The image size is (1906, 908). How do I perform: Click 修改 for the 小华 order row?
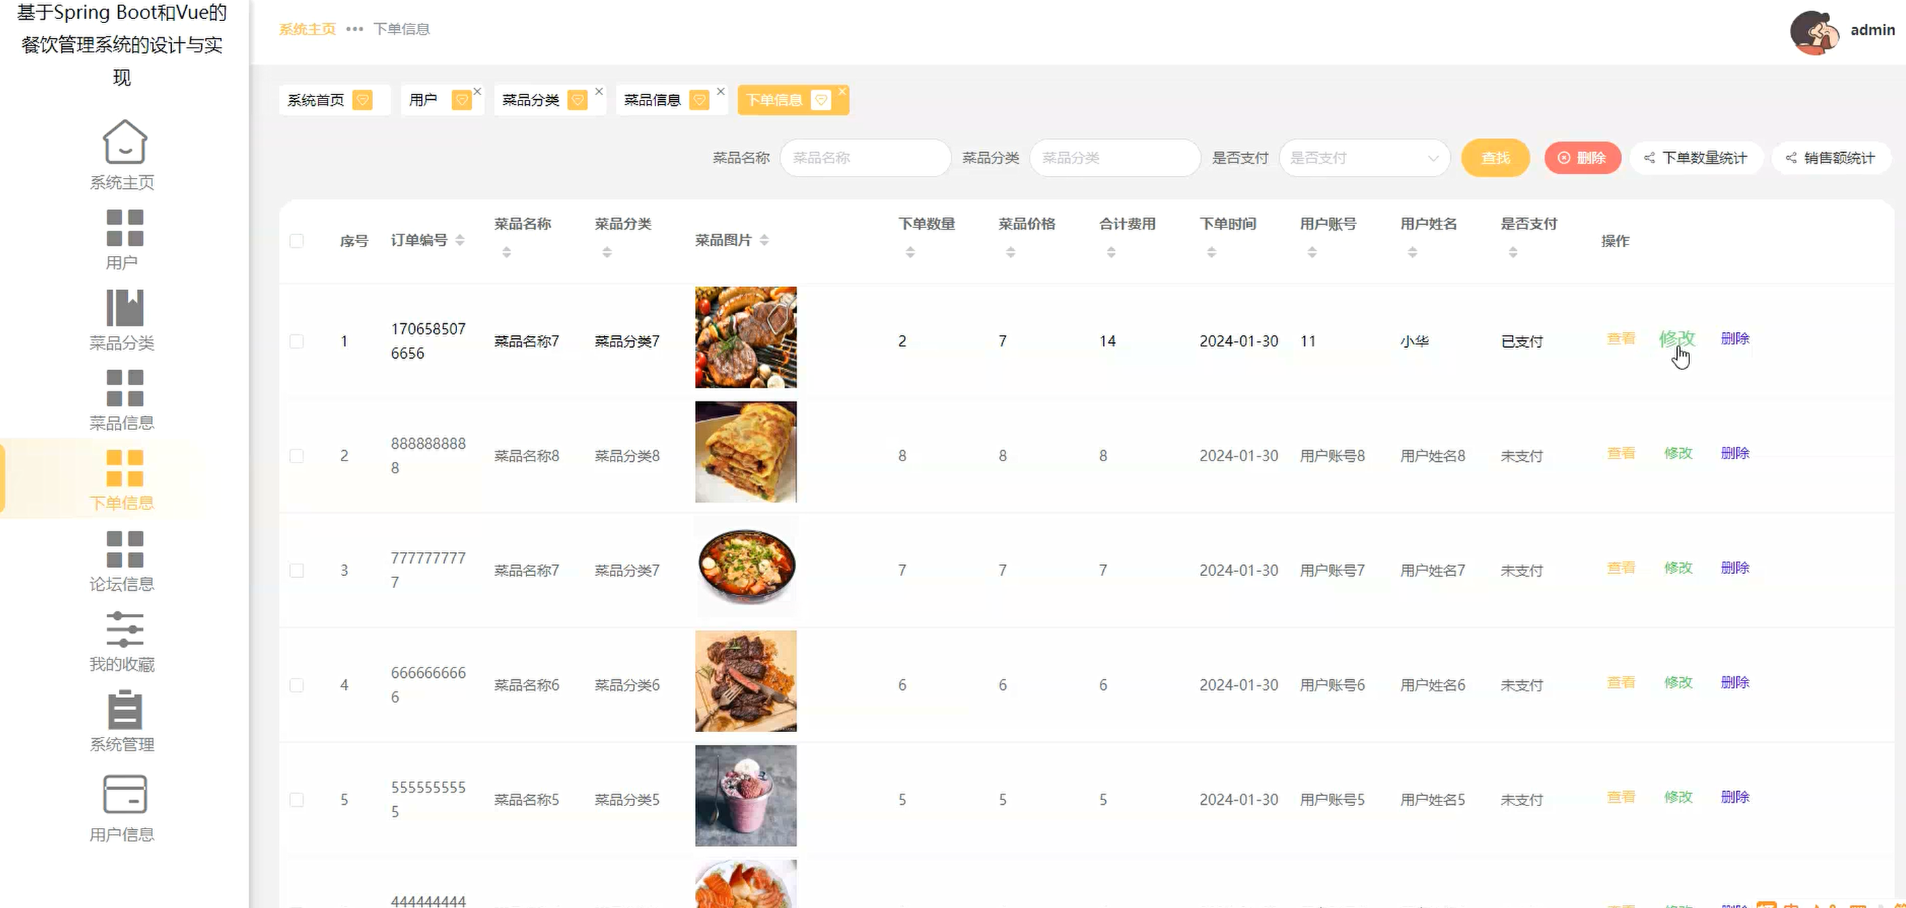click(1676, 338)
